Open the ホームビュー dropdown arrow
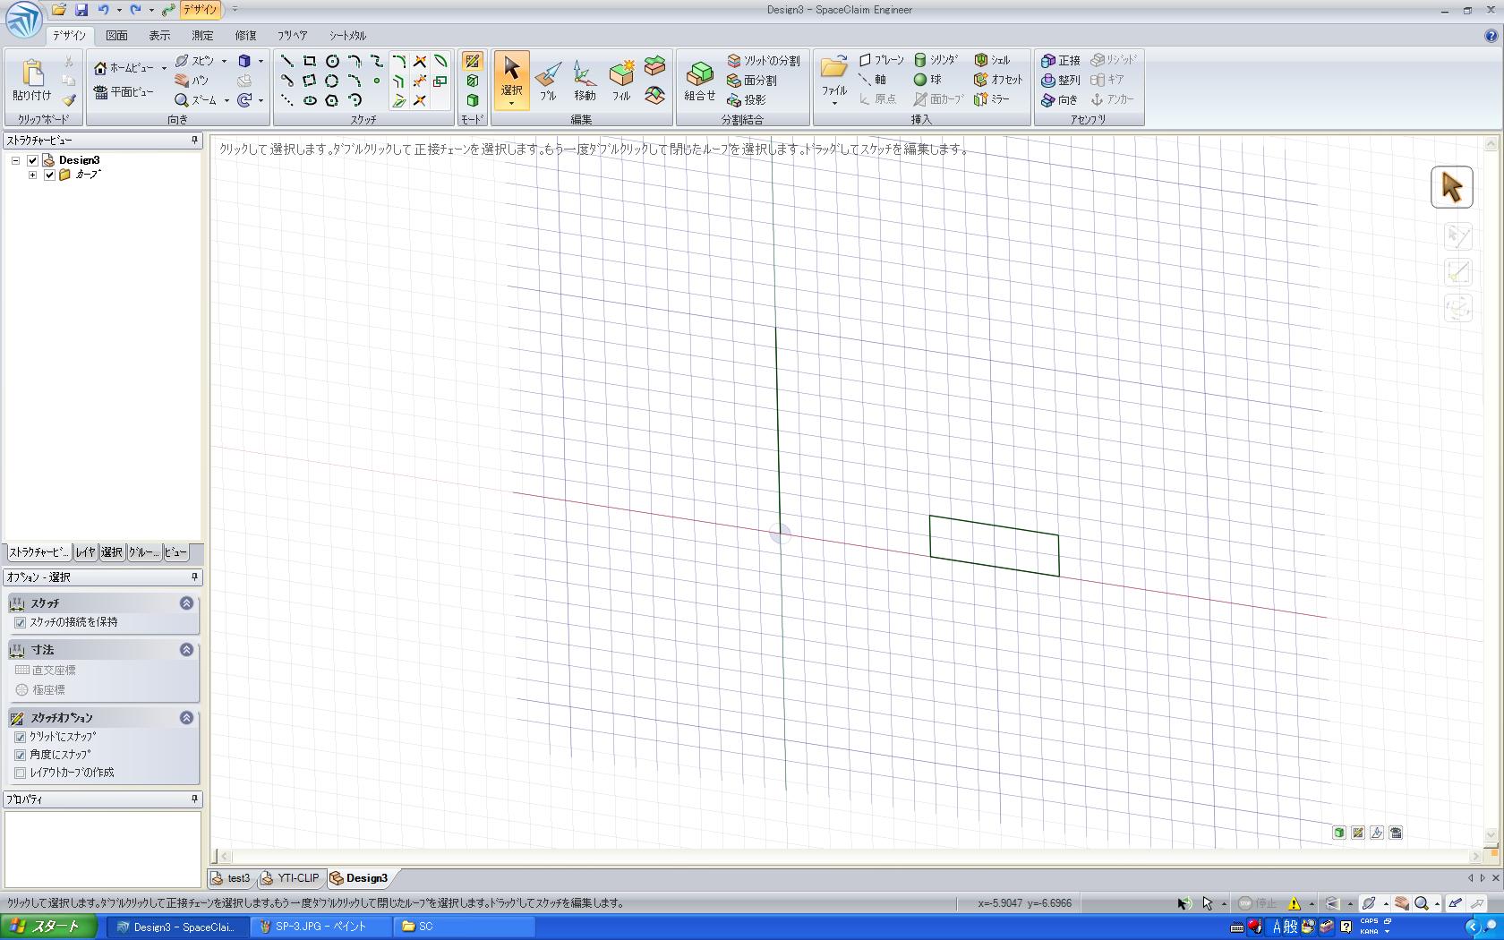Screen dimensions: 1504x940 tap(164, 68)
